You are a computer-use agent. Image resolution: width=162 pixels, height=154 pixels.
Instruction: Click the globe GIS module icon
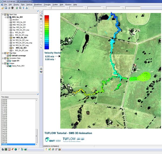16,149
